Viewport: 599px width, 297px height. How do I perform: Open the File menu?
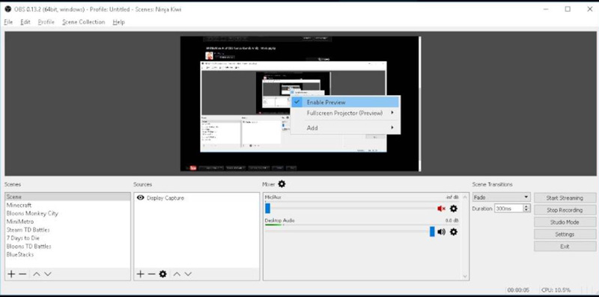pos(8,22)
